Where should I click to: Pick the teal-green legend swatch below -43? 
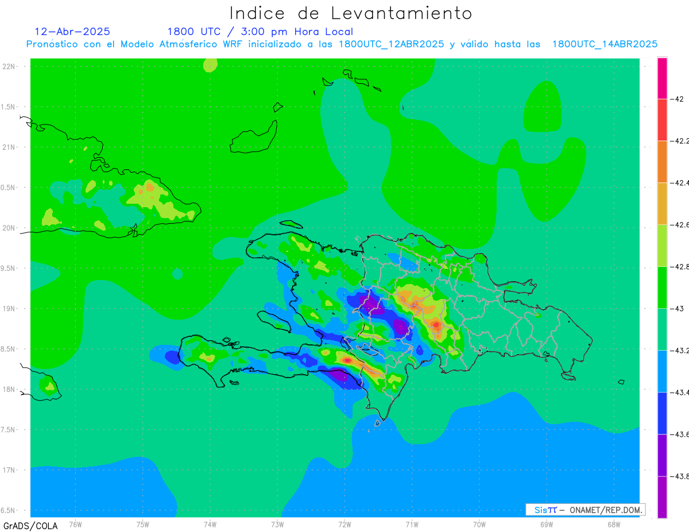pyautogui.click(x=662, y=329)
